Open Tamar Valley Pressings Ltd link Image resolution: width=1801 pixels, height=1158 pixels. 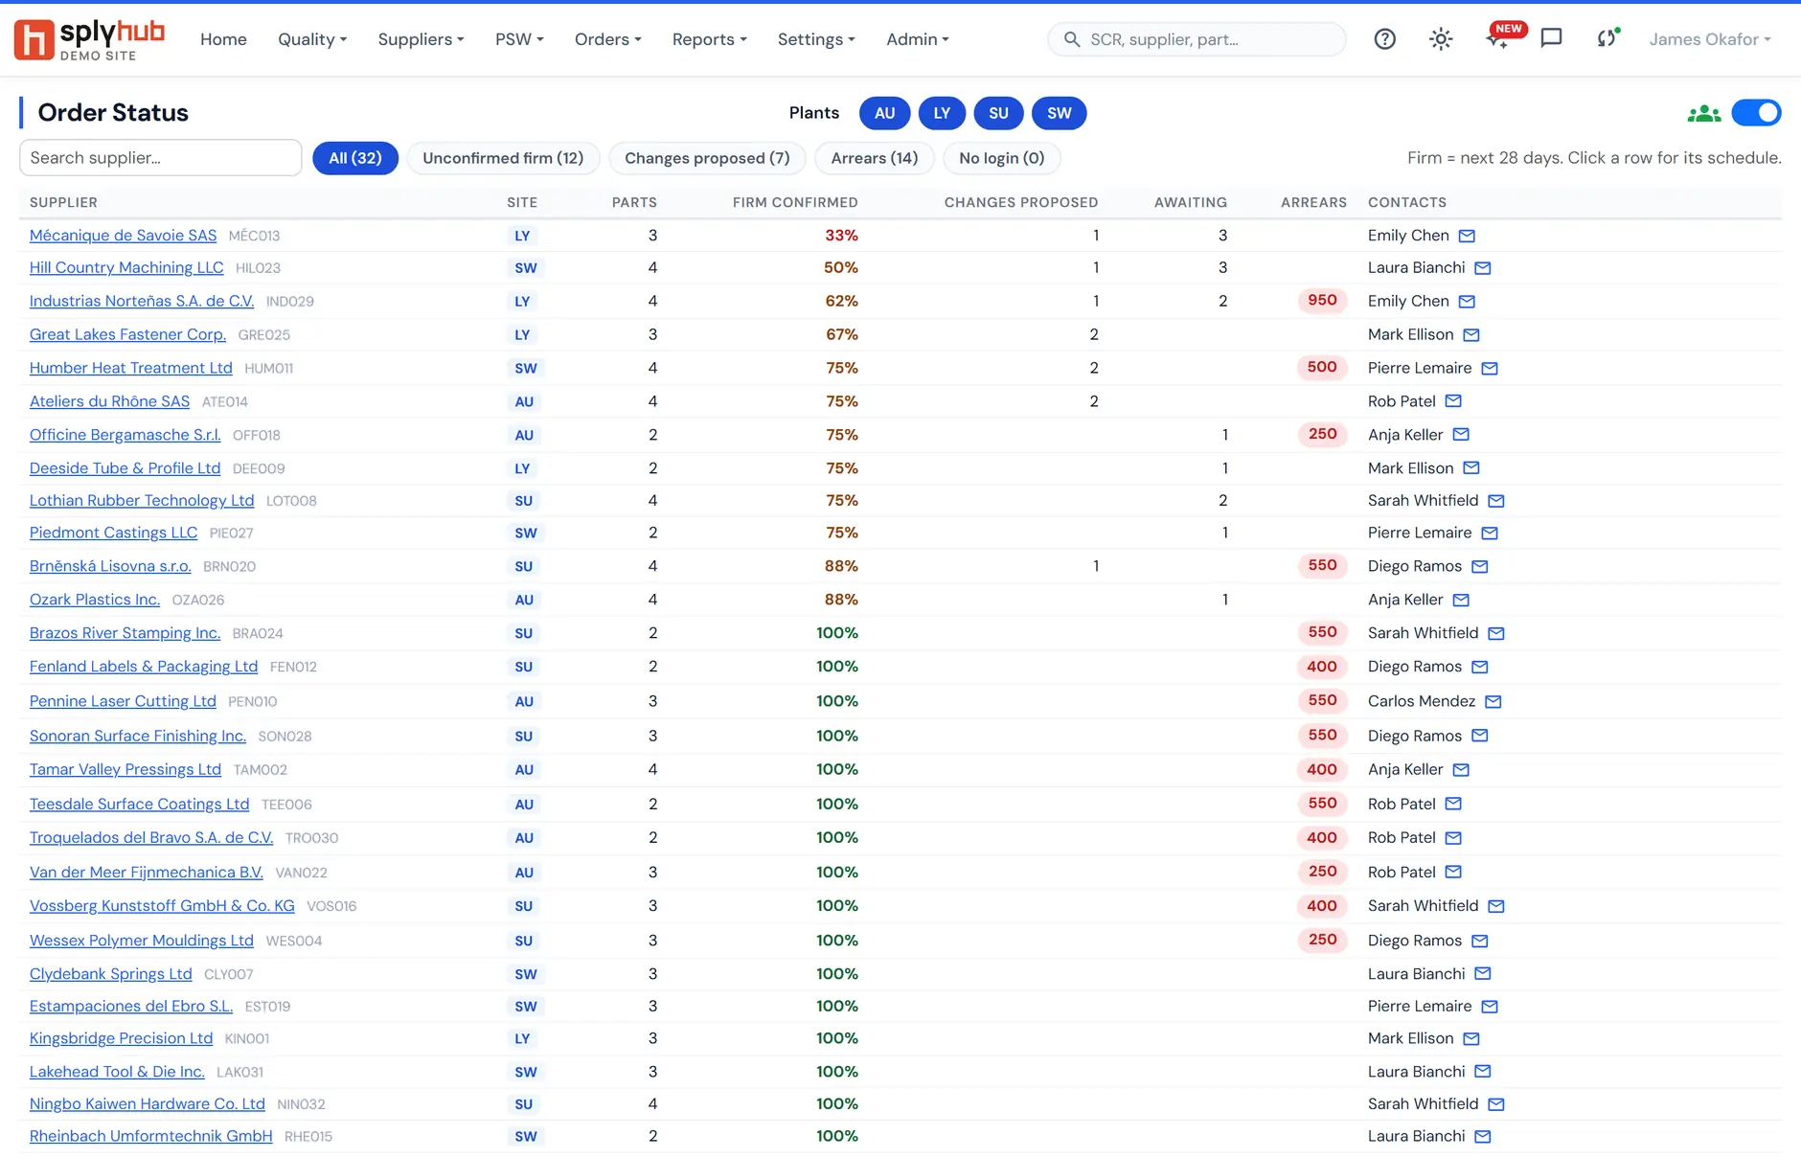coord(125,770)
